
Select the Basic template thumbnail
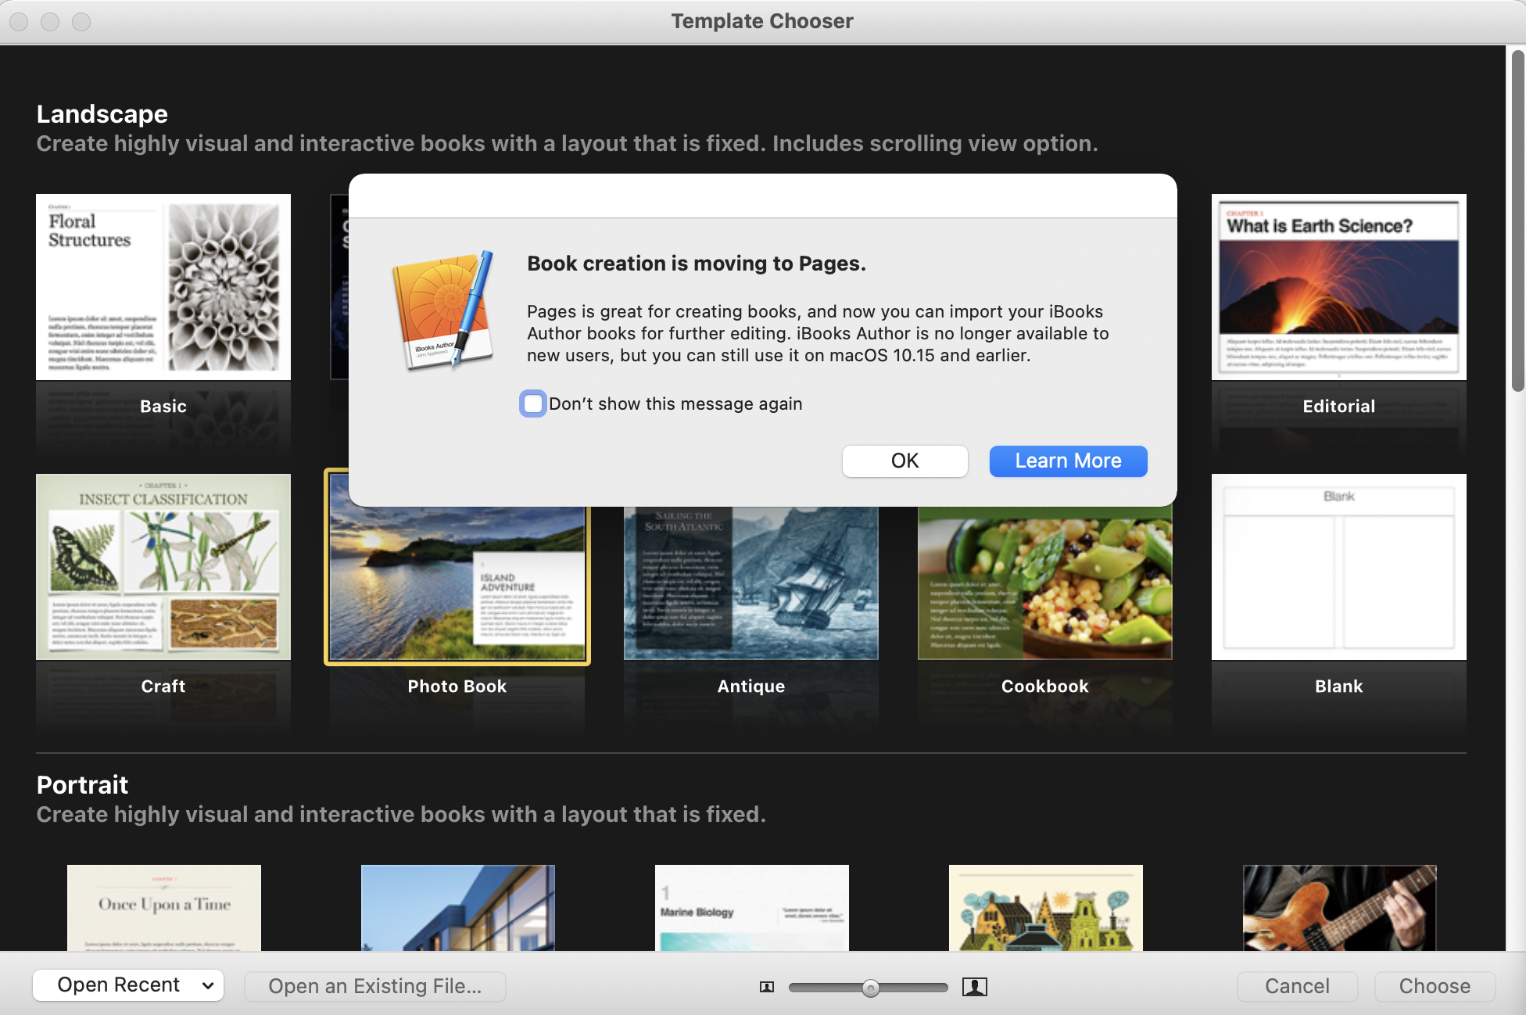pos(163,287)
